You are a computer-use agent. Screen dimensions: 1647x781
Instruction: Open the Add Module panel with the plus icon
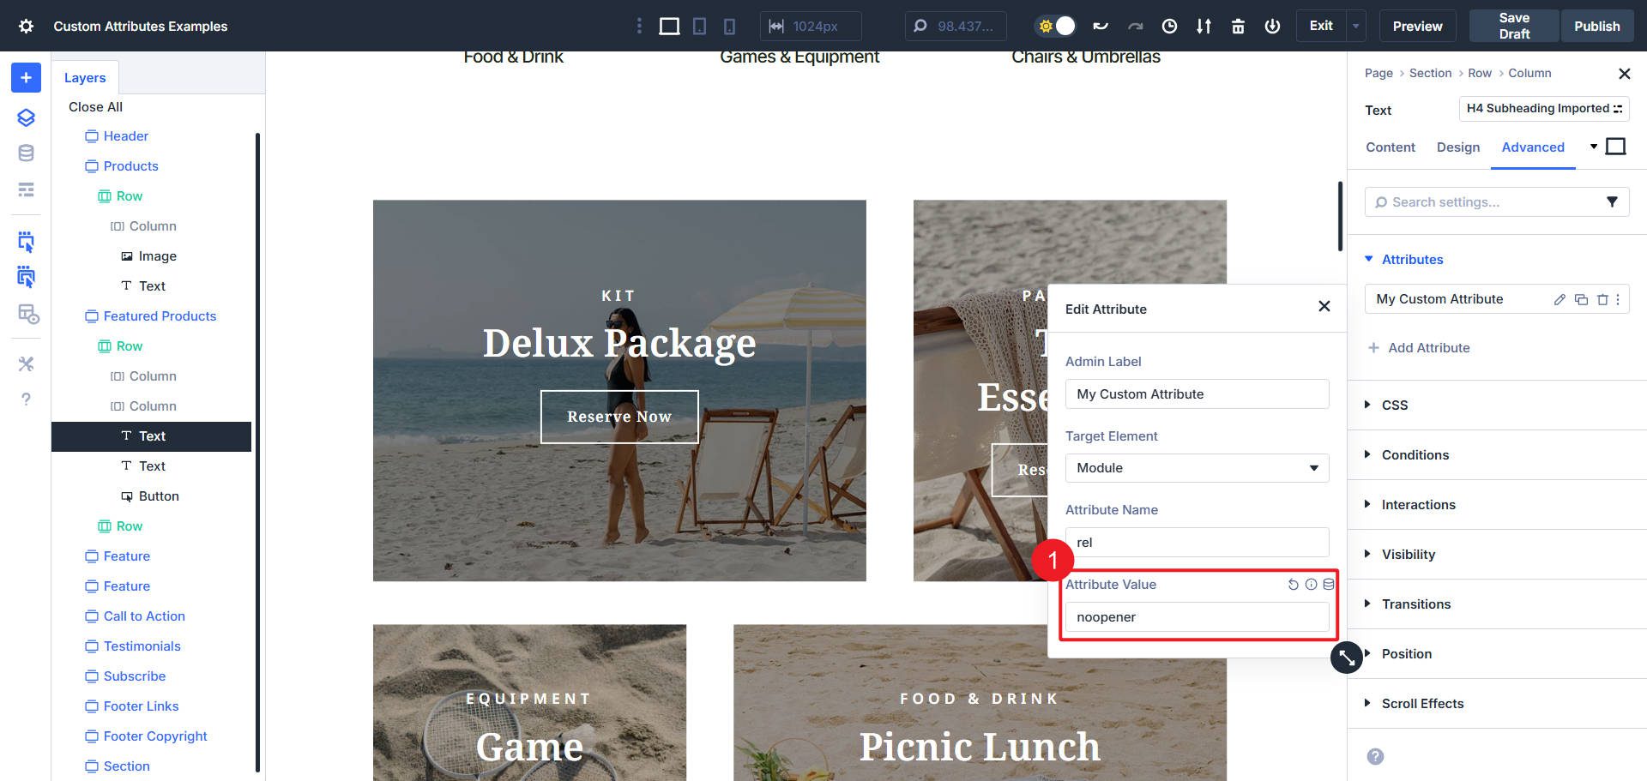(x=25, y=77)
